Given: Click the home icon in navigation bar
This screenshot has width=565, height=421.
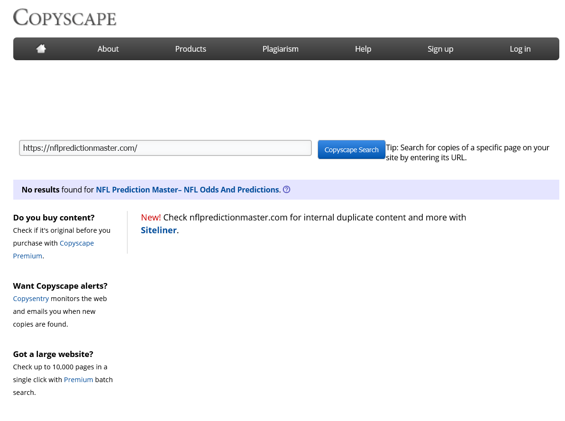Looking at the screenshot, I should click(x=41, y=49).
